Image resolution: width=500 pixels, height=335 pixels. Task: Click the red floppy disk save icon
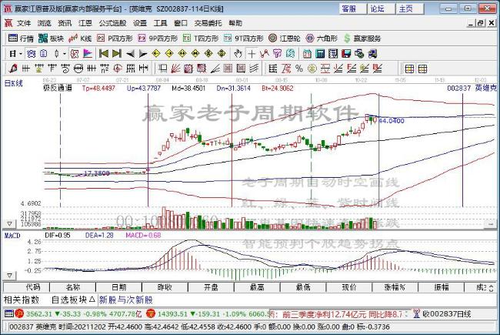(346, 54)
